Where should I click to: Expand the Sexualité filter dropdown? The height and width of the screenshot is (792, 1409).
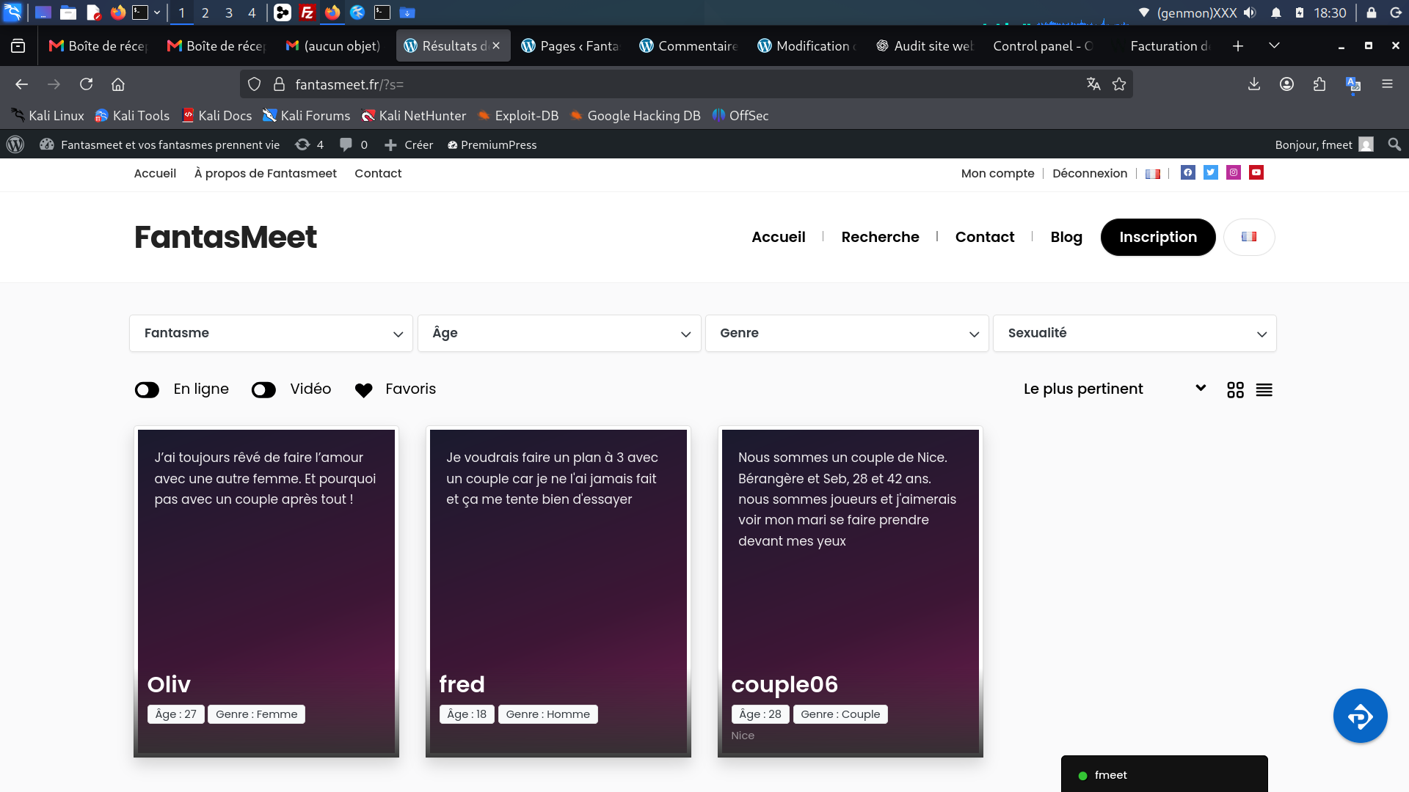pos(1135,334)
